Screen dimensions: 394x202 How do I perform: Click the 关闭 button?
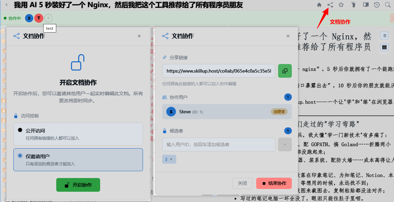point(242,183)
